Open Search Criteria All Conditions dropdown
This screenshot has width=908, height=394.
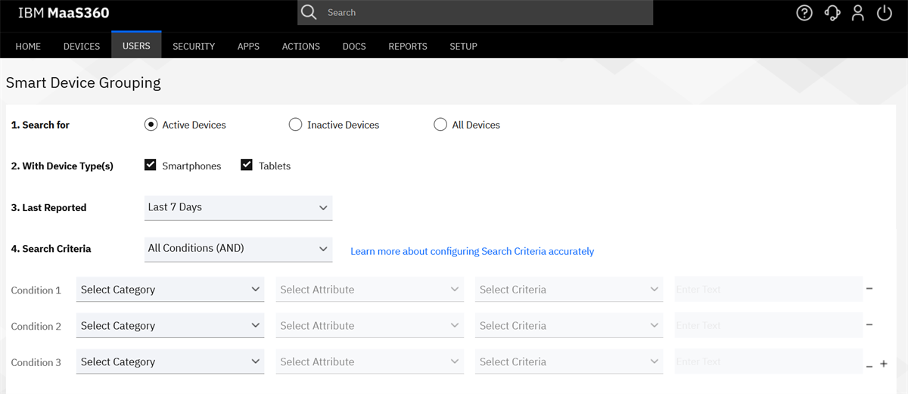click(x=238, y=248)
